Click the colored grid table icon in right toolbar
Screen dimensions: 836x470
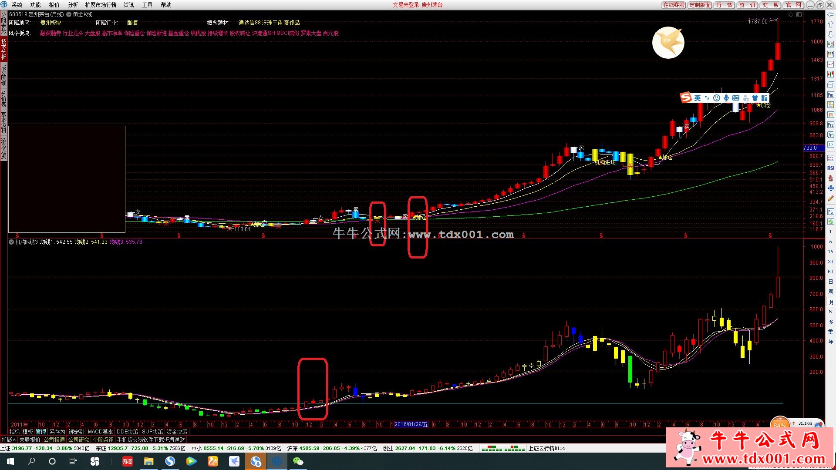coord(831,54)
